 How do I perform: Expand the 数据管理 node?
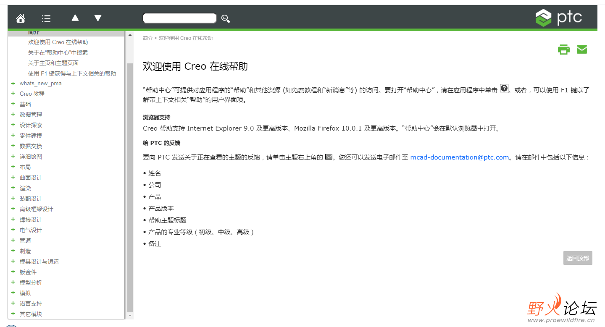click(x=13, y=115)
